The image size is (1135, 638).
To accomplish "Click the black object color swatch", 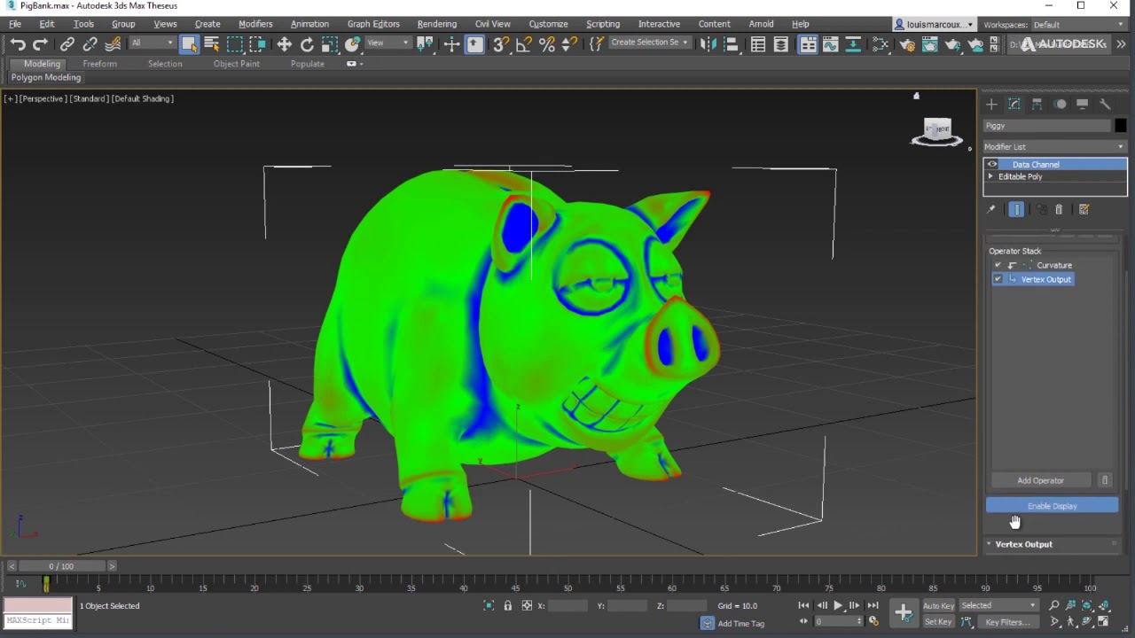I will pos(1121,126).
